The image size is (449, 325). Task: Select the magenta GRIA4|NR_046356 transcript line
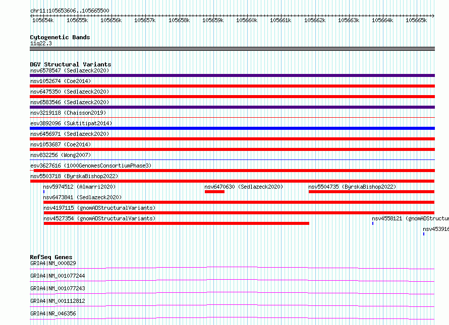pyautogui.click(x=232, y=318)
